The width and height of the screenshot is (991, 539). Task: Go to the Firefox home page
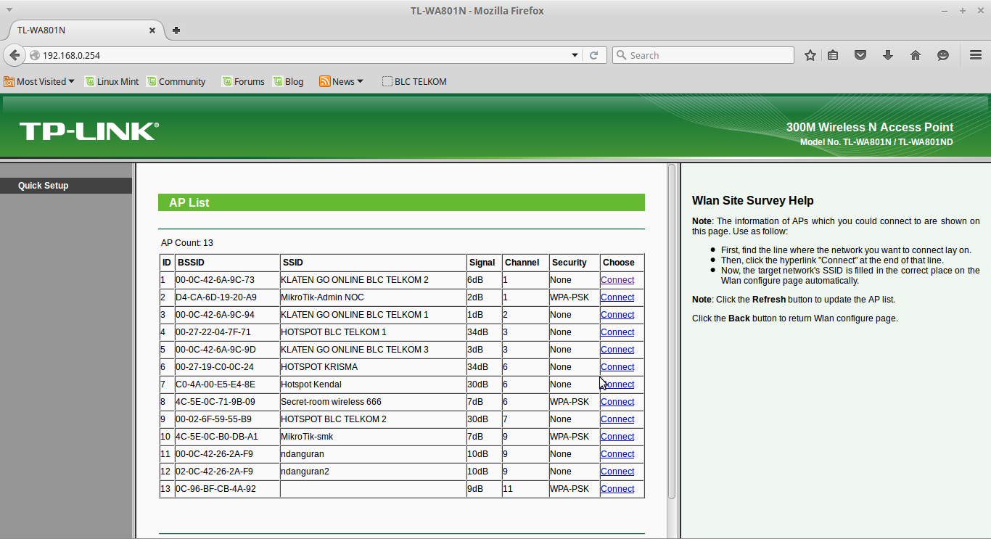[916, 54]
